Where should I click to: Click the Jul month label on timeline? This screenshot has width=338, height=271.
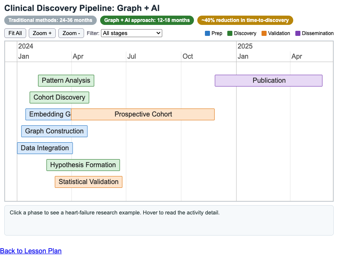[131, 57]
